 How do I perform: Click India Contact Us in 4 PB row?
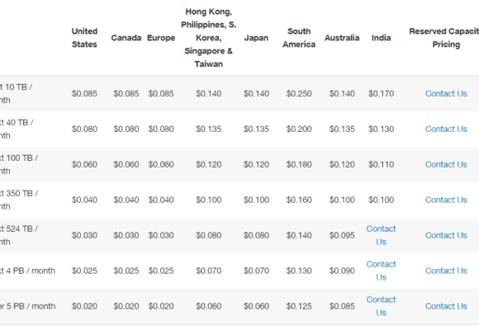pos(381,271)
